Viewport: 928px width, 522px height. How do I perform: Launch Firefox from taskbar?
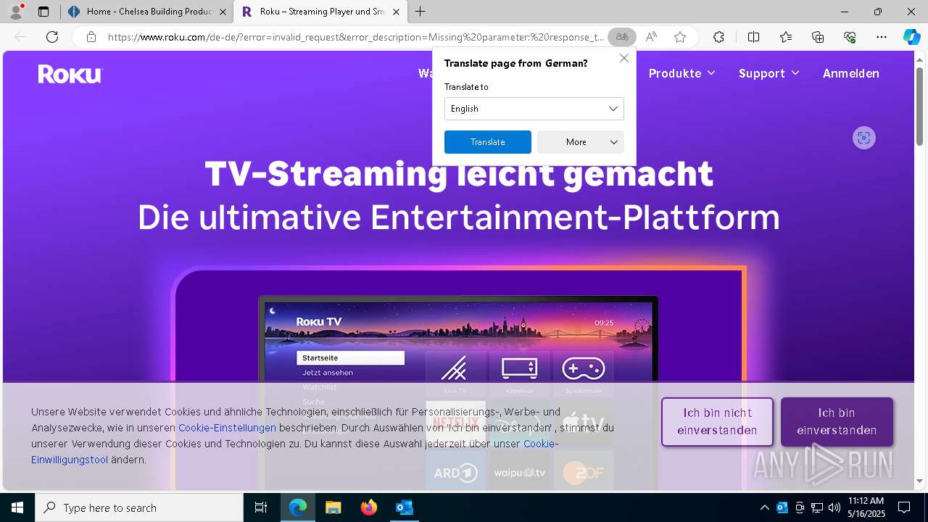pos(369,507)
